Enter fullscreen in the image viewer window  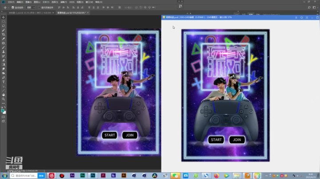pos(307,17)
